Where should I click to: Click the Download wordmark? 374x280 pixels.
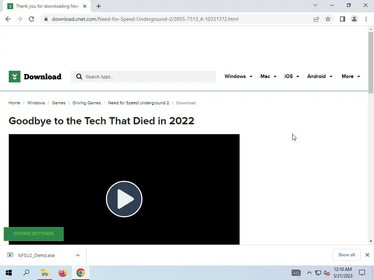coord(43,77)
